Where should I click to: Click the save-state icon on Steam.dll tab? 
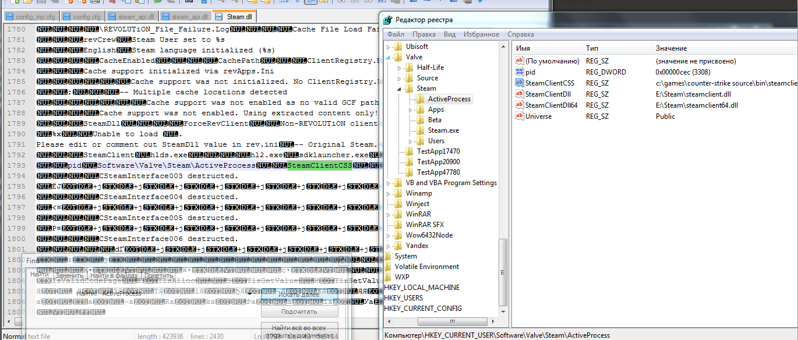click(220, 16)
